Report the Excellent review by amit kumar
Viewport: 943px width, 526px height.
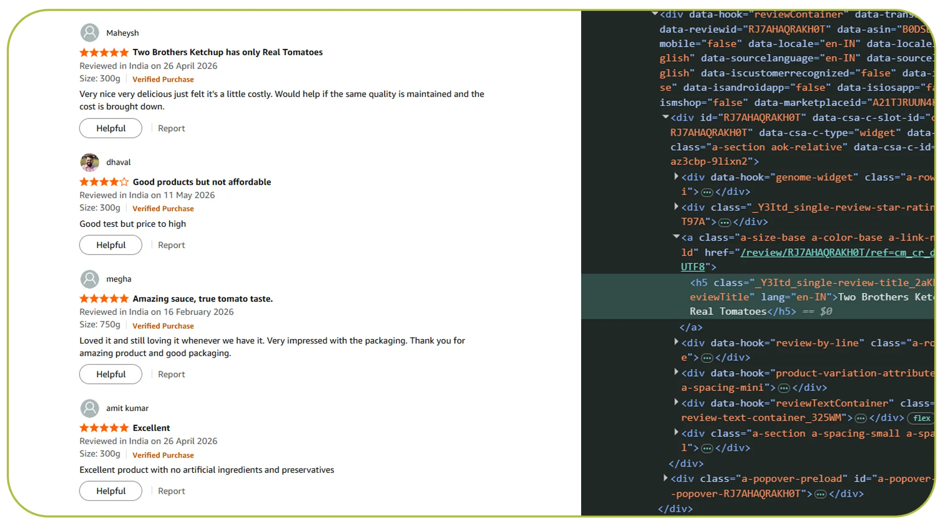[x=171, y=491]
